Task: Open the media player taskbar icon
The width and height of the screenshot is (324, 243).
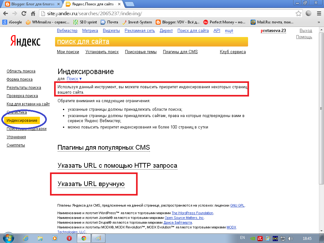Action: (54, 238)
